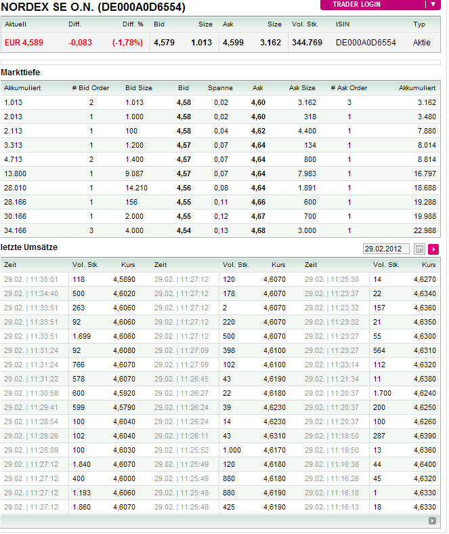Click the letzte Umsätze section heading
Screen dimensions: 449x534
tap(29, 247)
